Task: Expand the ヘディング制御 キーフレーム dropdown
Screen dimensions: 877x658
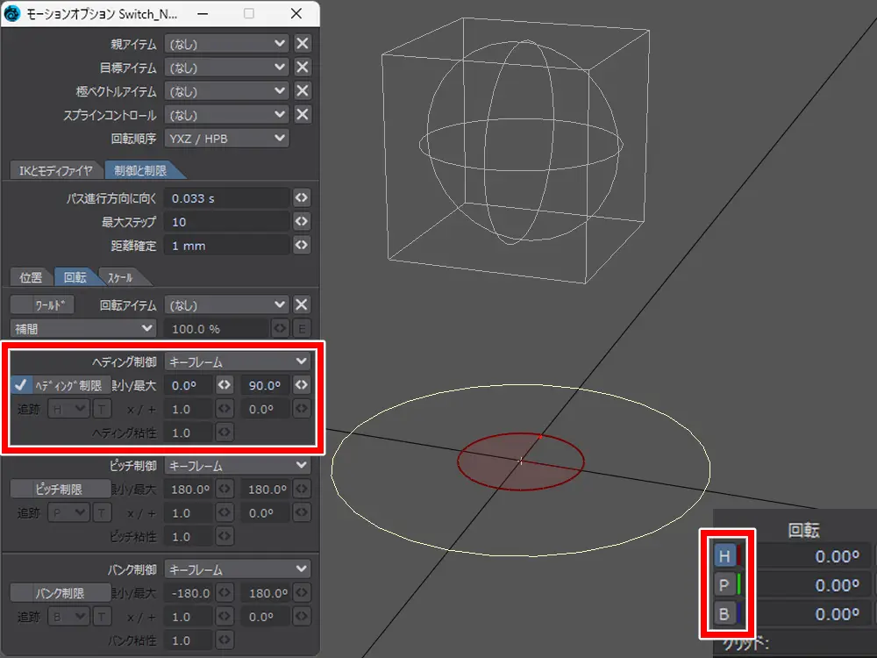Action: (x=238, y=361)
